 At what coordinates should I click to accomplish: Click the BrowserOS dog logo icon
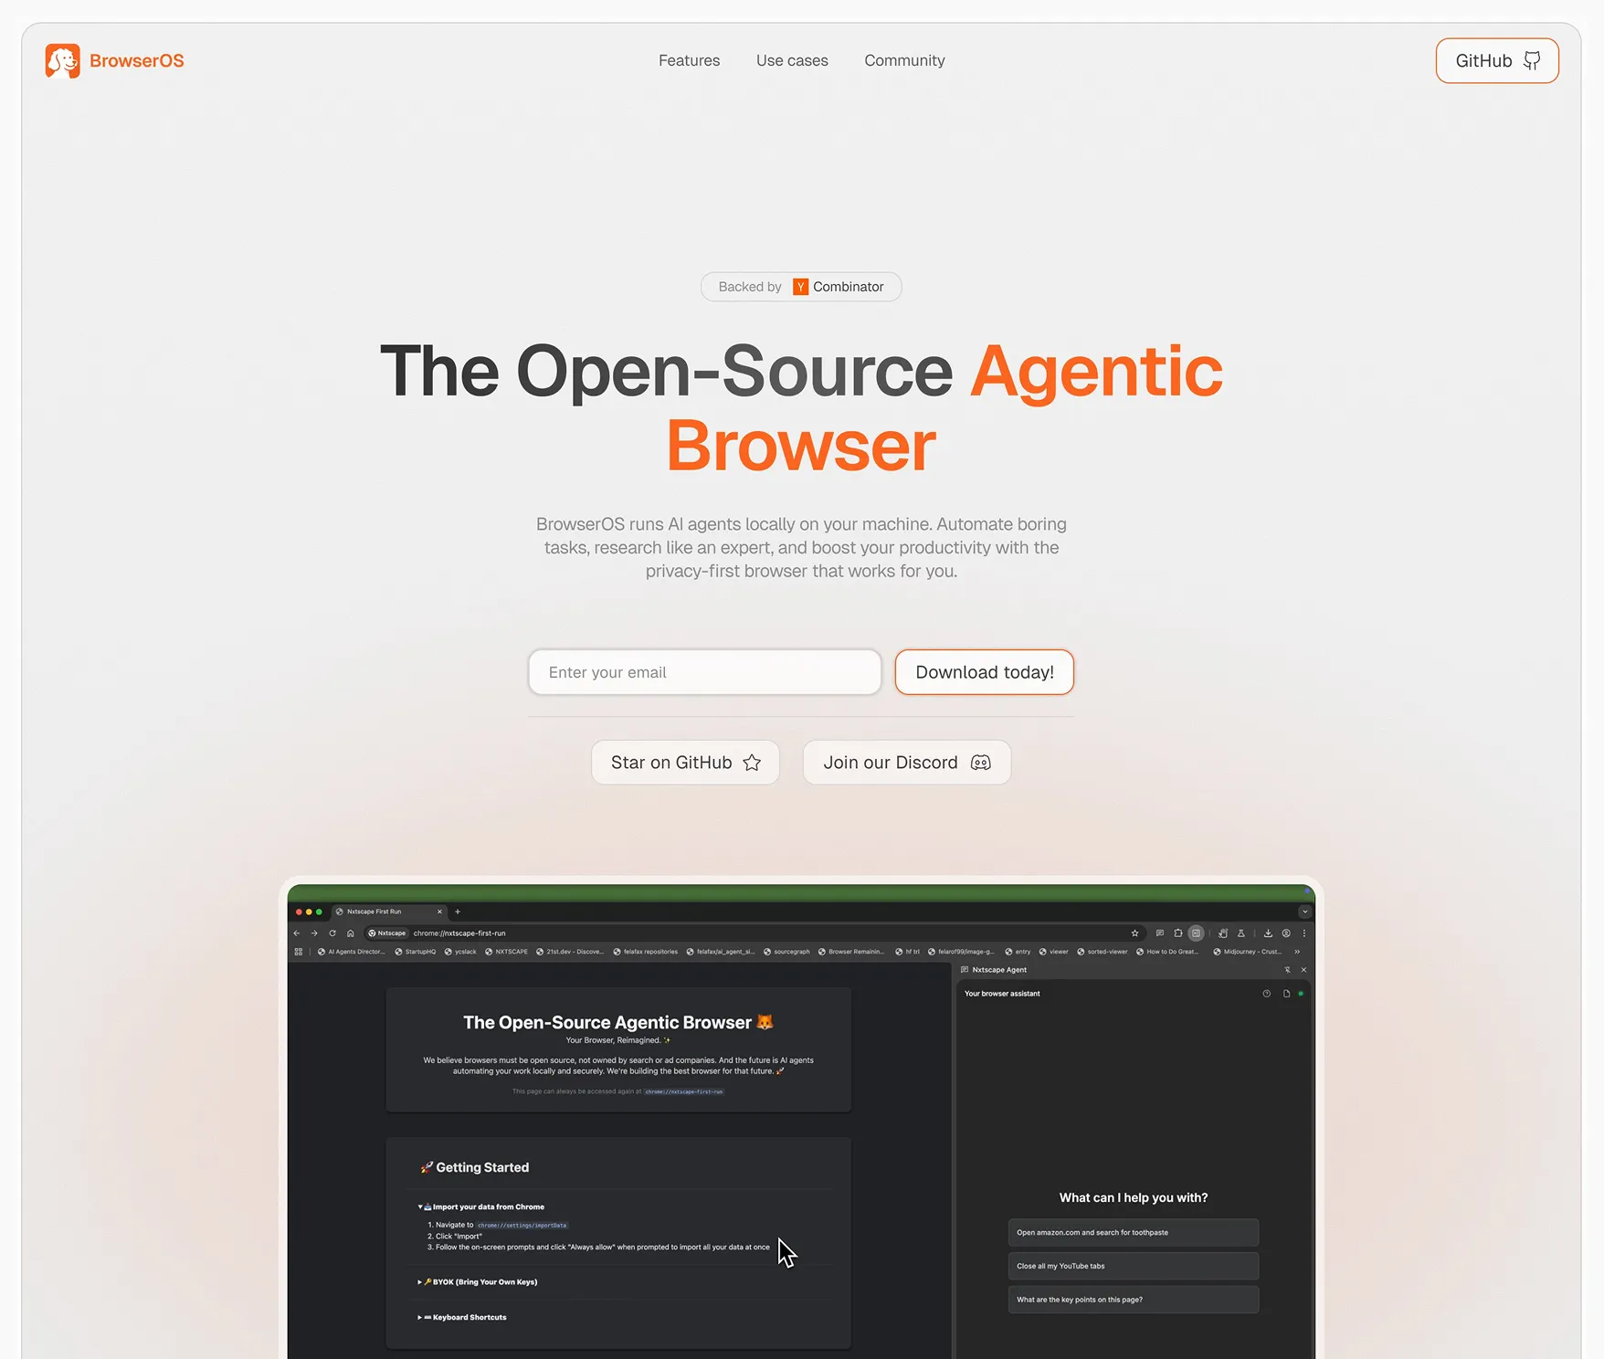click(x=62, y=61)
